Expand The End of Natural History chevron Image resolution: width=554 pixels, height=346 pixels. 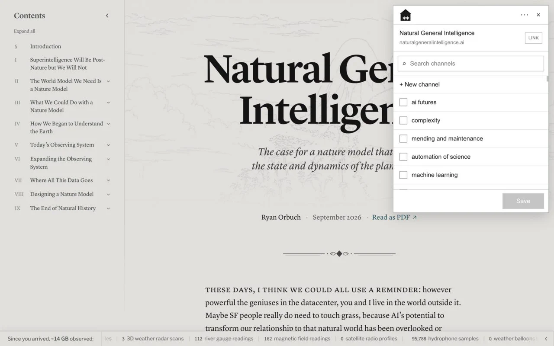tap(108, 208)
